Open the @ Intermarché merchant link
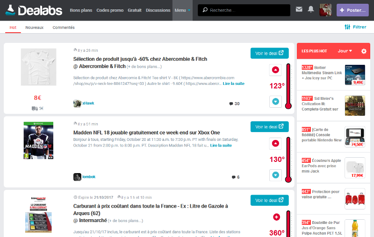 pos(90,221)
